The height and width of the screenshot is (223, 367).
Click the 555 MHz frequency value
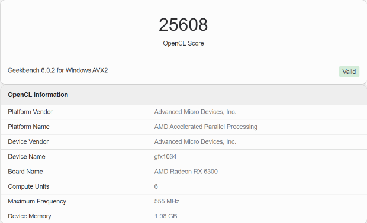coord(167,201)
